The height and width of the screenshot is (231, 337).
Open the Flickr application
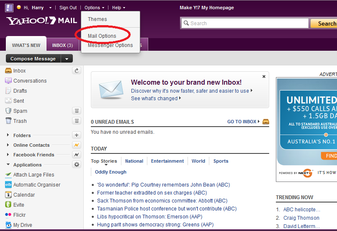(19, 215)
